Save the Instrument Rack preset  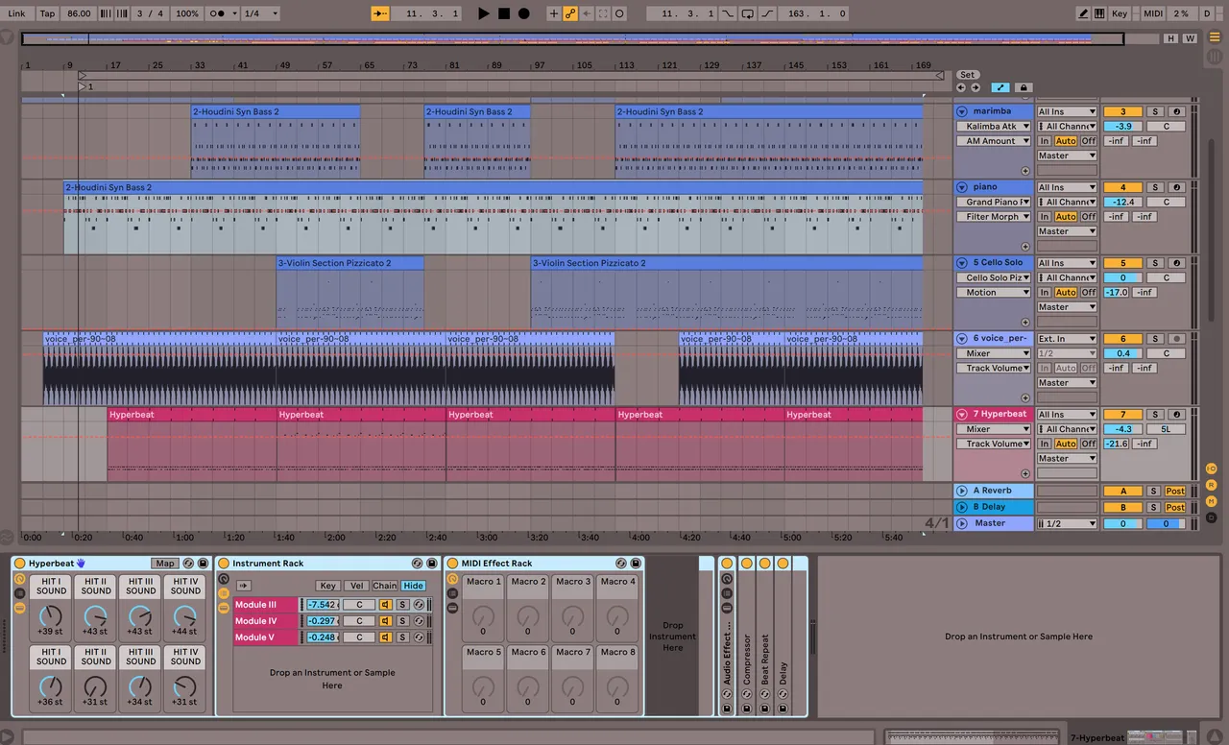[432, 563]
